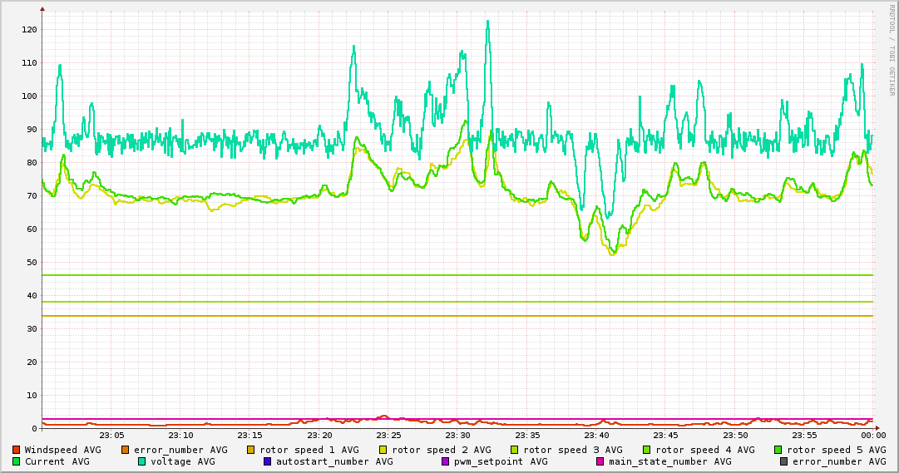The image size is (899, 473).
Task: Click the 00:00 time axis label
Action: point(873,436)
